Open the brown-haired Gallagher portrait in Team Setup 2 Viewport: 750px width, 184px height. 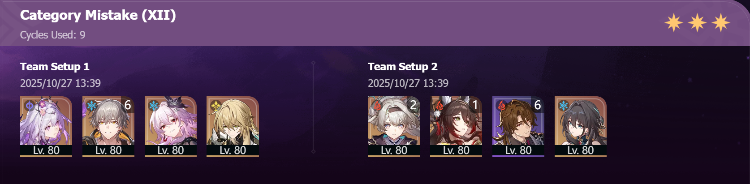click(518, 126)
